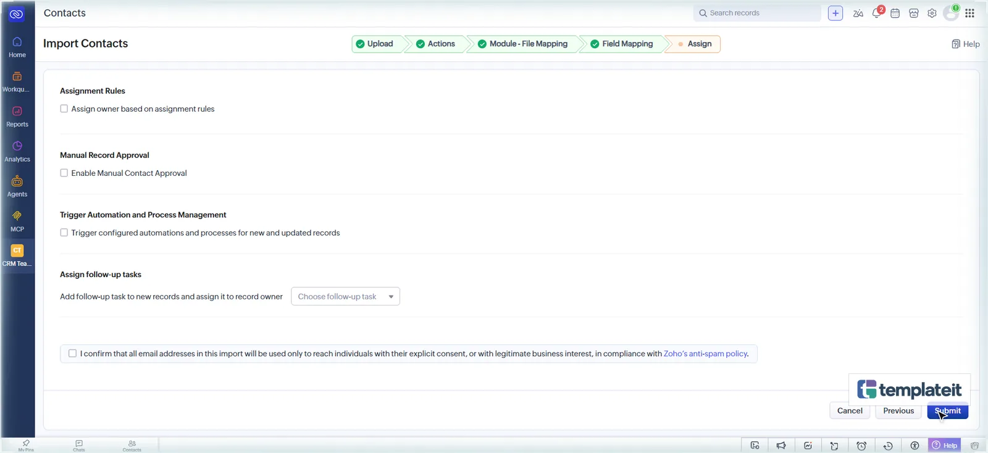Tick Trigger configured automations checkbox
Screen dimensions: 988x453
(x=64, y=233)
